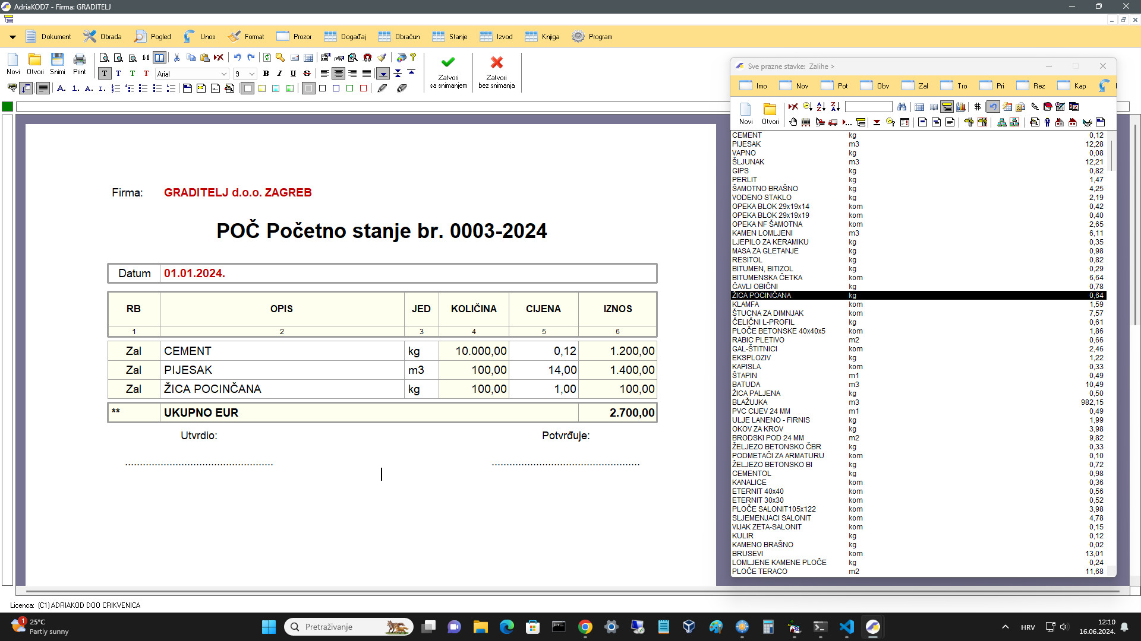This screenshot has height=641, width=1141.
Task: Open the Izvod menu
Action: (496, 37)
